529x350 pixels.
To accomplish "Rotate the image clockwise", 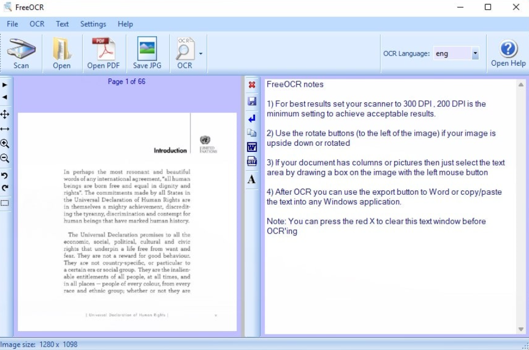I will tap(4, 188).
